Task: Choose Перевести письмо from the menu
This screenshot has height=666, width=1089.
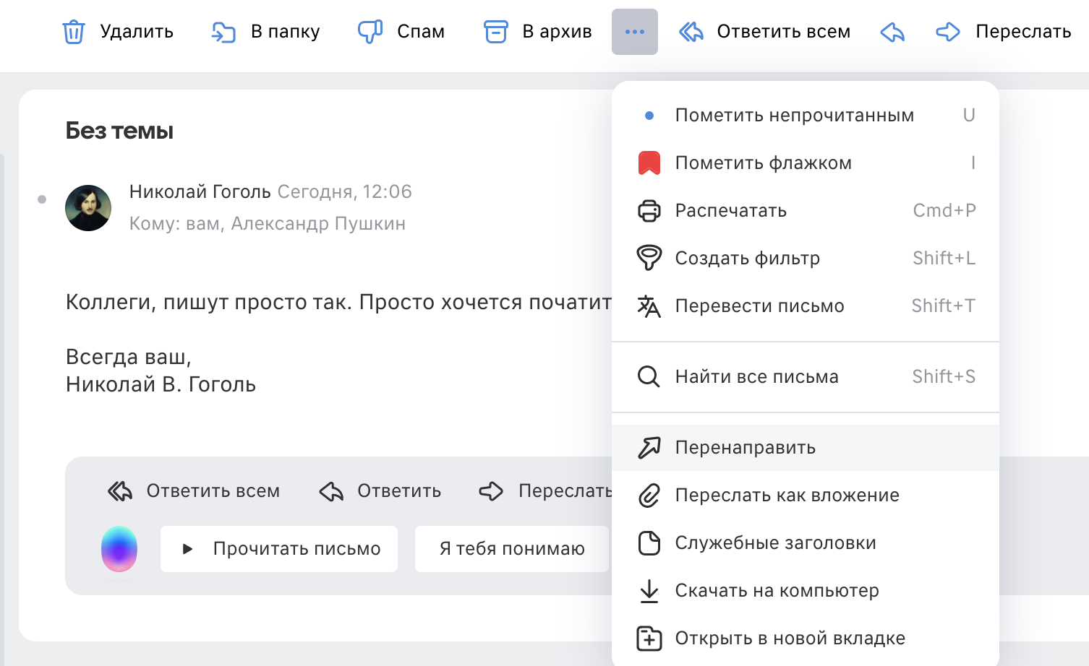Action: click(x=806, y=306)
